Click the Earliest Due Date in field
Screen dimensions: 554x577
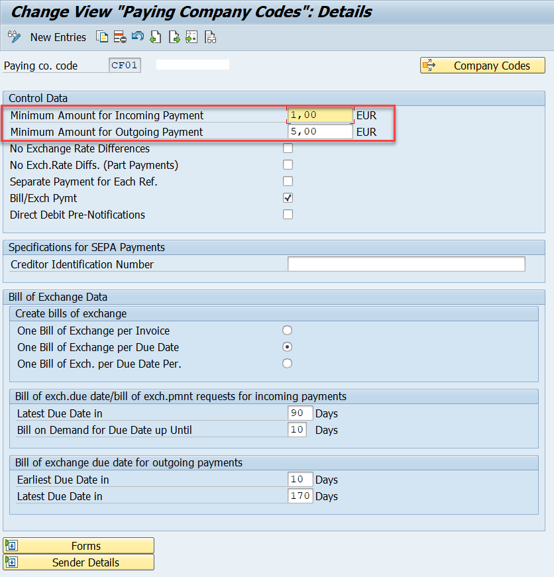pyautogui.click(x=300, y=480)
